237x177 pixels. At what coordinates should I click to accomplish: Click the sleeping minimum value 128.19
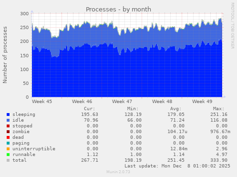point(133,115)
